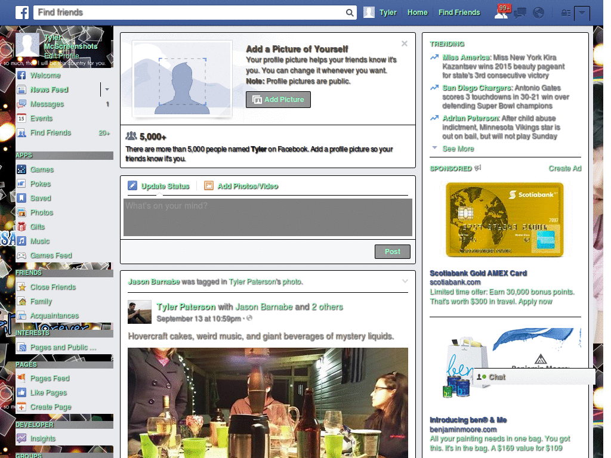The image size is (611, 458).
Task: Click the Find Friends sidebar icon
Action: coord(21,133)
